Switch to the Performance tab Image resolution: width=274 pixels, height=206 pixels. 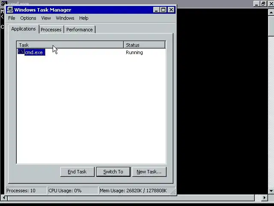[80, 30]
